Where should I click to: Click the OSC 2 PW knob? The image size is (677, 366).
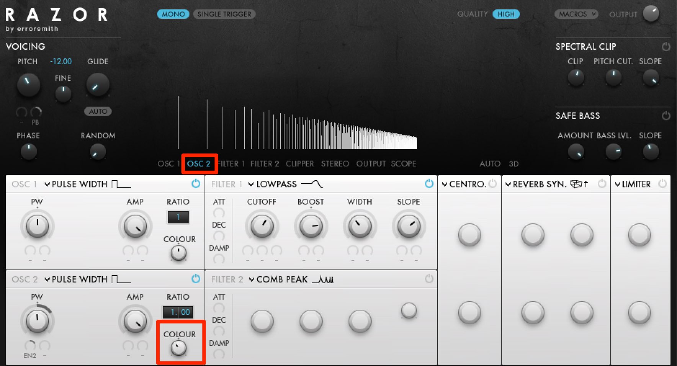click(37, 321)
